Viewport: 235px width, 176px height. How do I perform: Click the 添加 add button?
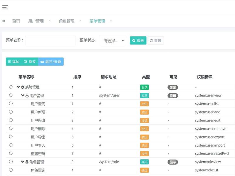pos(14,62)
